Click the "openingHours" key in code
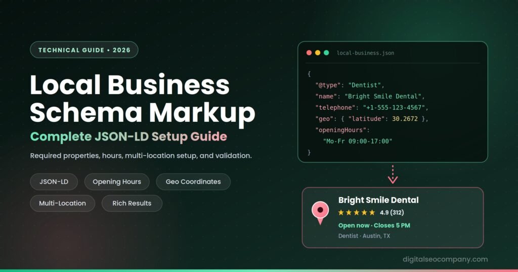The height and width of the screenshot is (272, 518). (340, 130)
